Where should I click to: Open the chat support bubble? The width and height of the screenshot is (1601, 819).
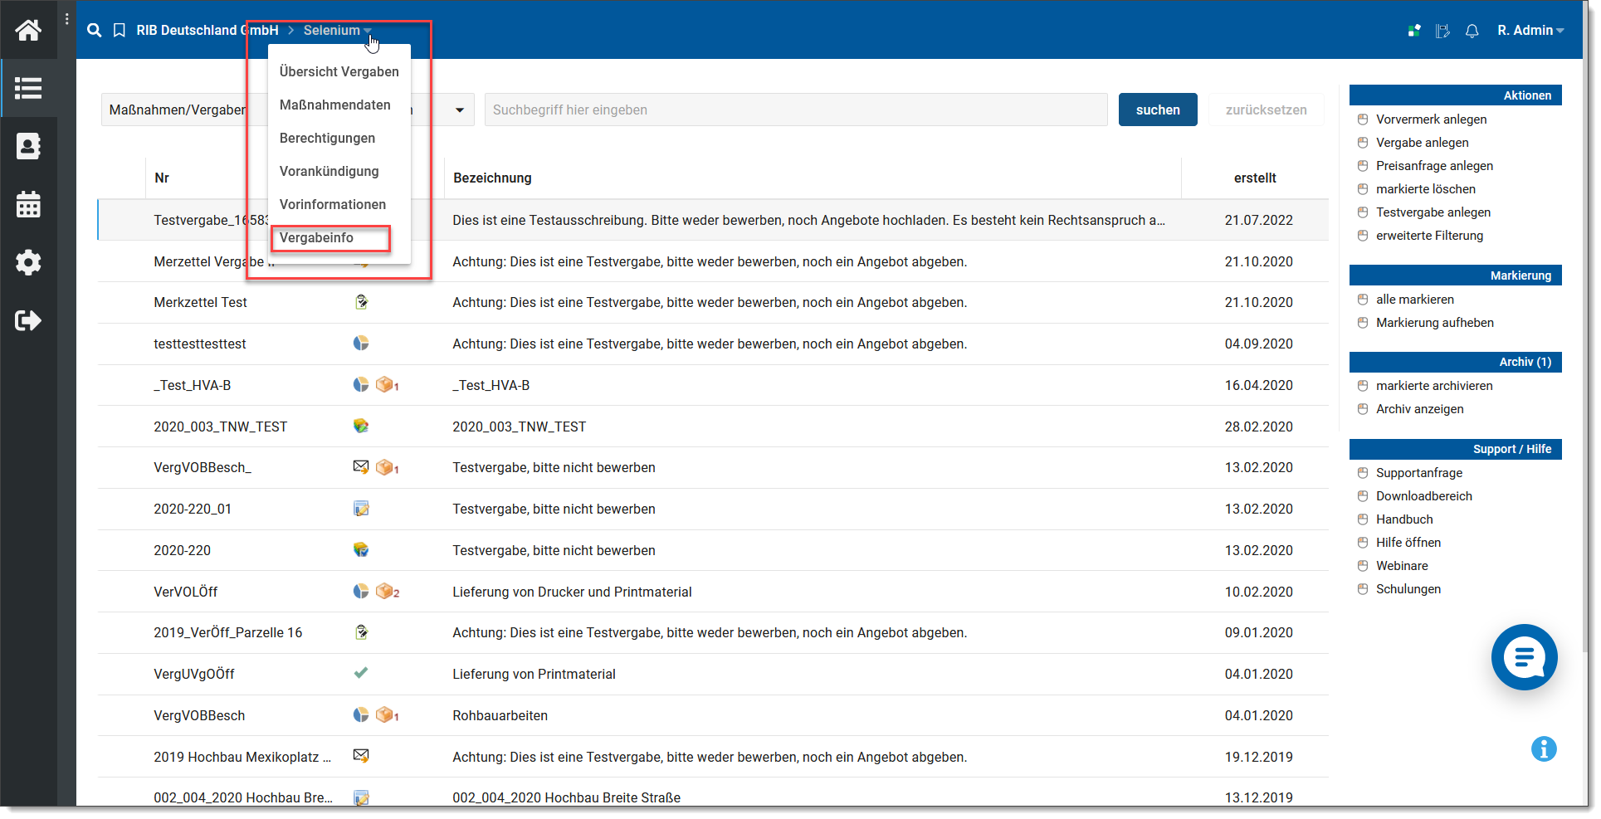click(x=1524, y=657)
